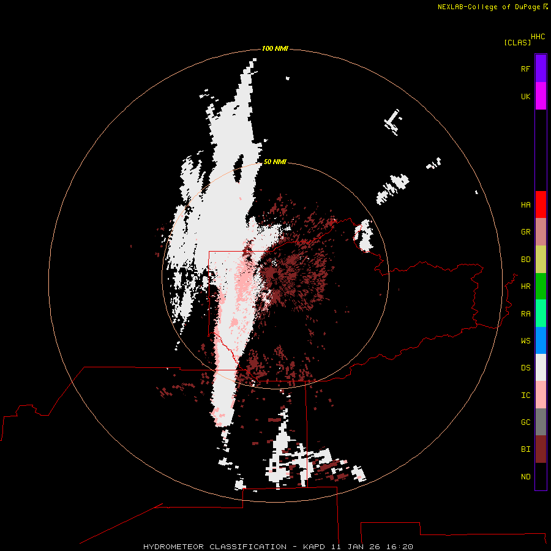Pick the RA mint green legend swatch
Viewport: 551px width, 551px height.
tap(541, 313)
